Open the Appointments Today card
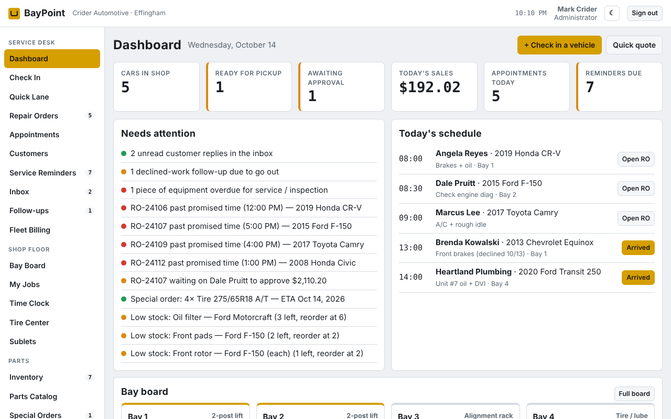Screen dimensions: 671x419 527,87
